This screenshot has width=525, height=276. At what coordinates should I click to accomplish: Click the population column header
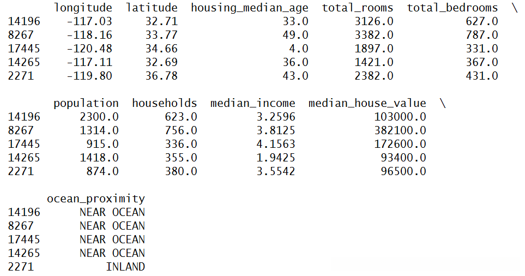click(x=86, y=103)
